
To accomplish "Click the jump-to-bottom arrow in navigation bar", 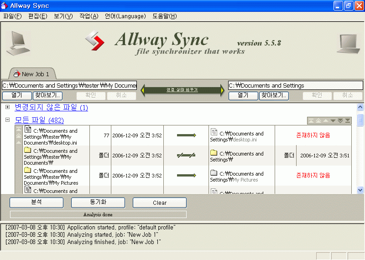I will click(348, 120).
